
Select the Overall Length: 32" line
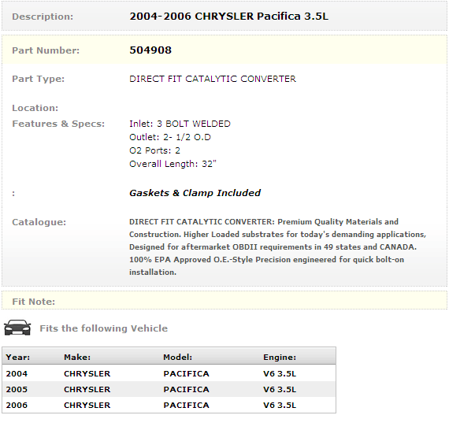tap(173, 164)
